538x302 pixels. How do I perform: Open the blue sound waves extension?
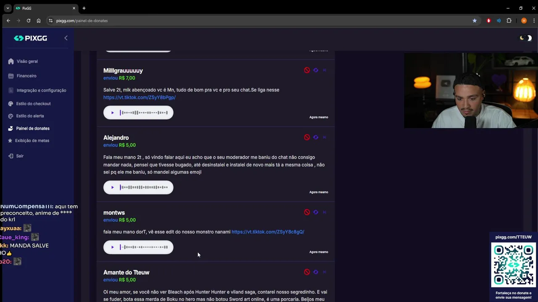coord(498,21)
